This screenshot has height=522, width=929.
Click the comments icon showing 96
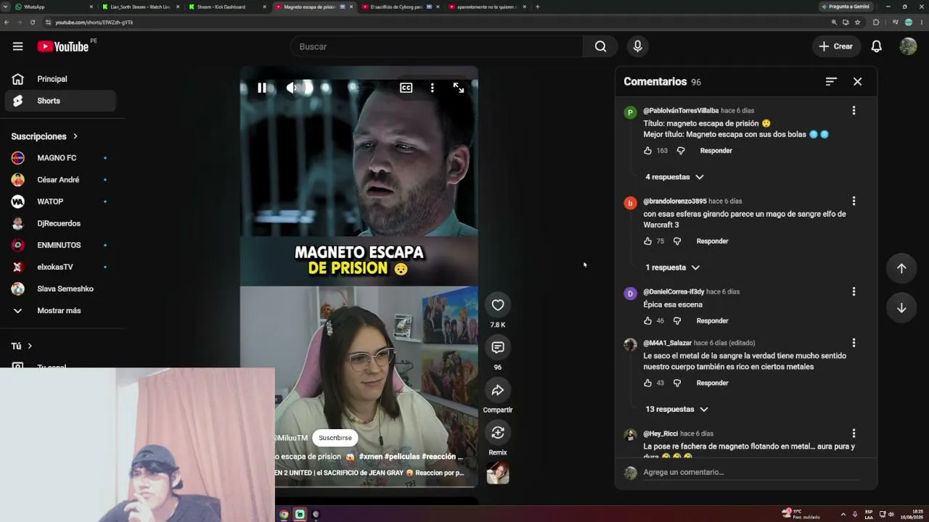coord(497,347)
